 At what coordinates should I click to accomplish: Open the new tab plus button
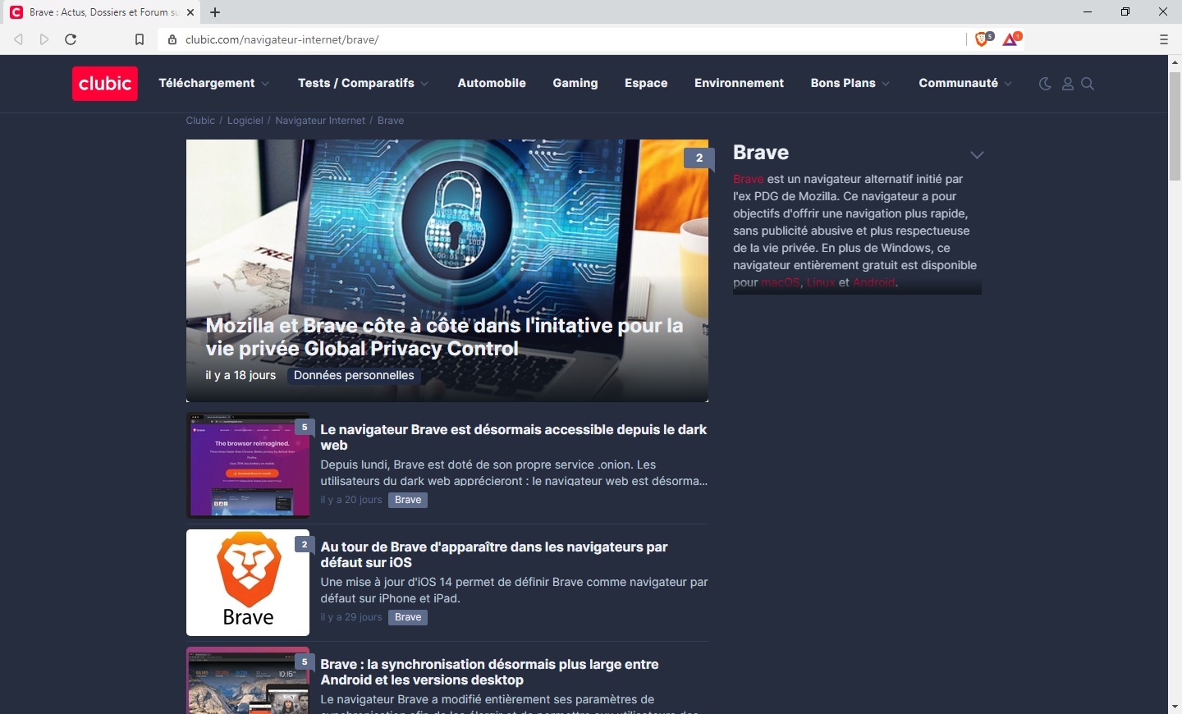(x=215, y=12)
